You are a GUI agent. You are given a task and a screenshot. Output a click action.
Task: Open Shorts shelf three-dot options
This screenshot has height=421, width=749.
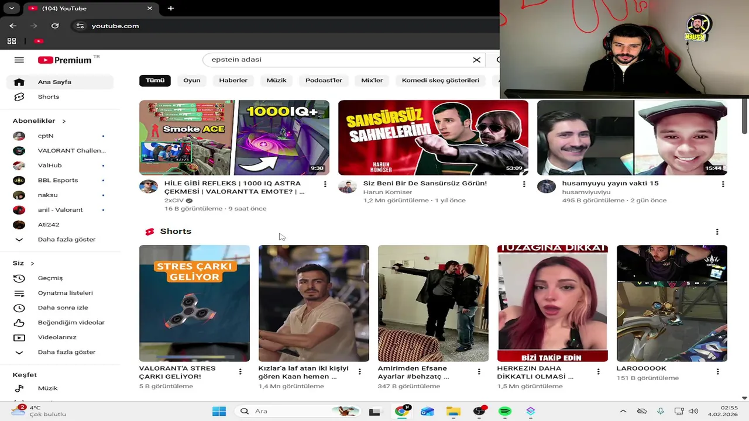[717, 232]
